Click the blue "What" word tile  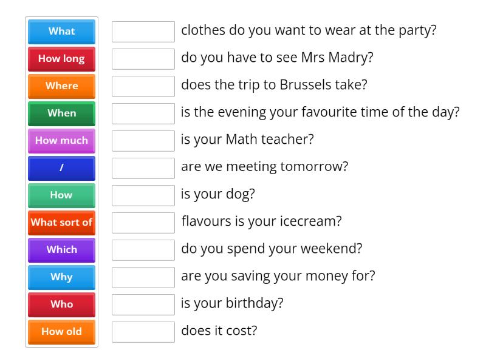coord(61,32)
